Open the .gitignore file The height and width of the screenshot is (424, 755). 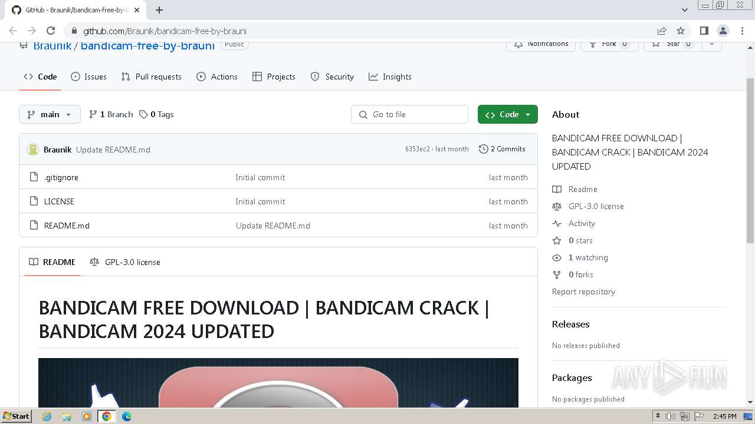click(61, 177)
